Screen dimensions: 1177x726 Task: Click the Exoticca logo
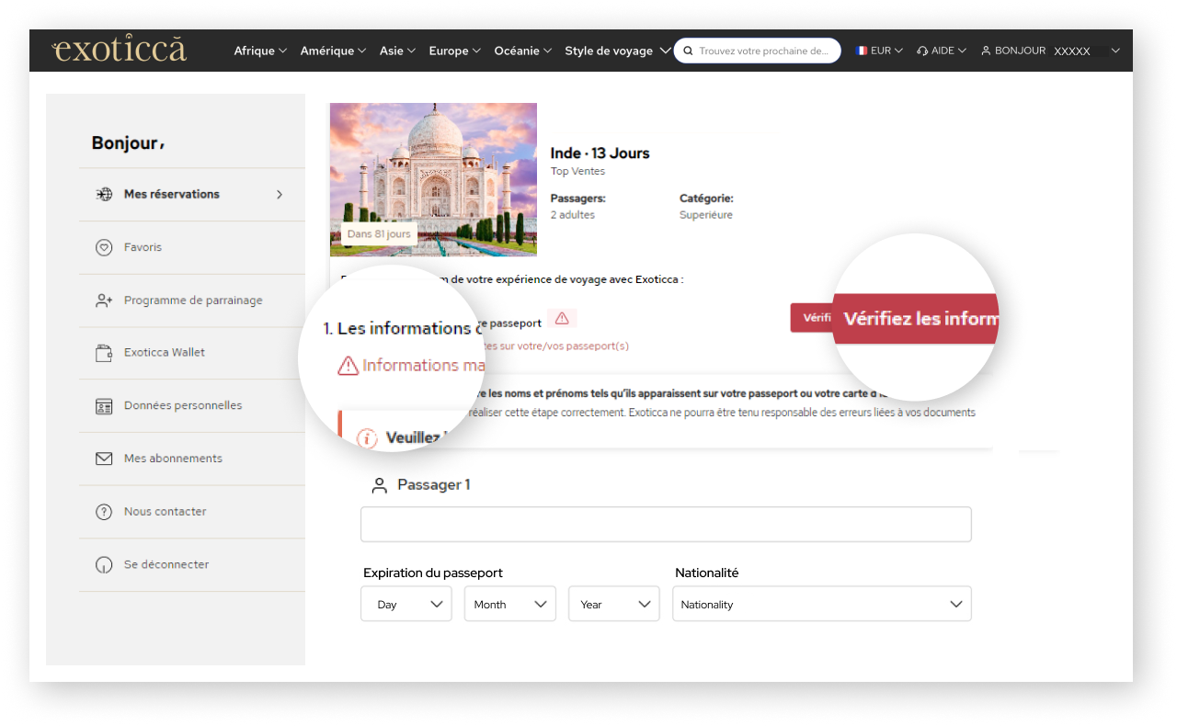click(x=120, y=49)
